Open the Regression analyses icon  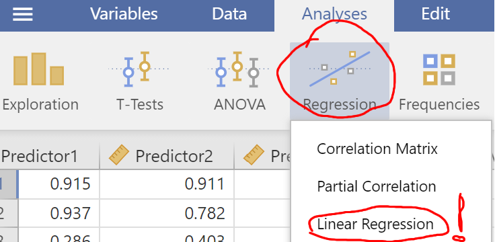[340, 81]
